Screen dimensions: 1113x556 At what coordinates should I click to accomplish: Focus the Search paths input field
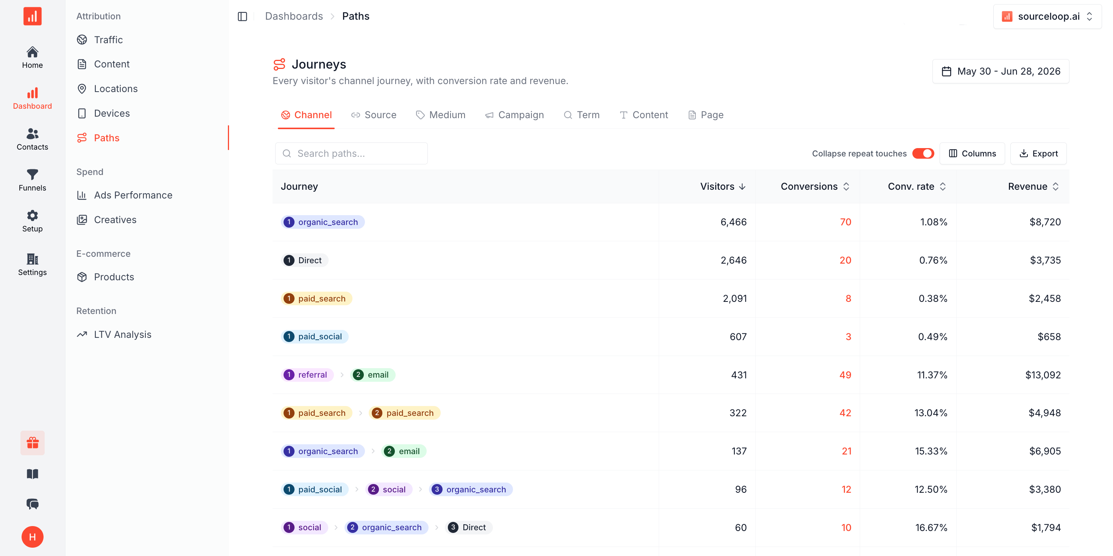(x=351, y=153)
